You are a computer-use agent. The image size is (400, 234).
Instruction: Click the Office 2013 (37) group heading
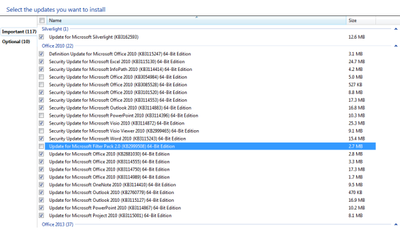58,224
